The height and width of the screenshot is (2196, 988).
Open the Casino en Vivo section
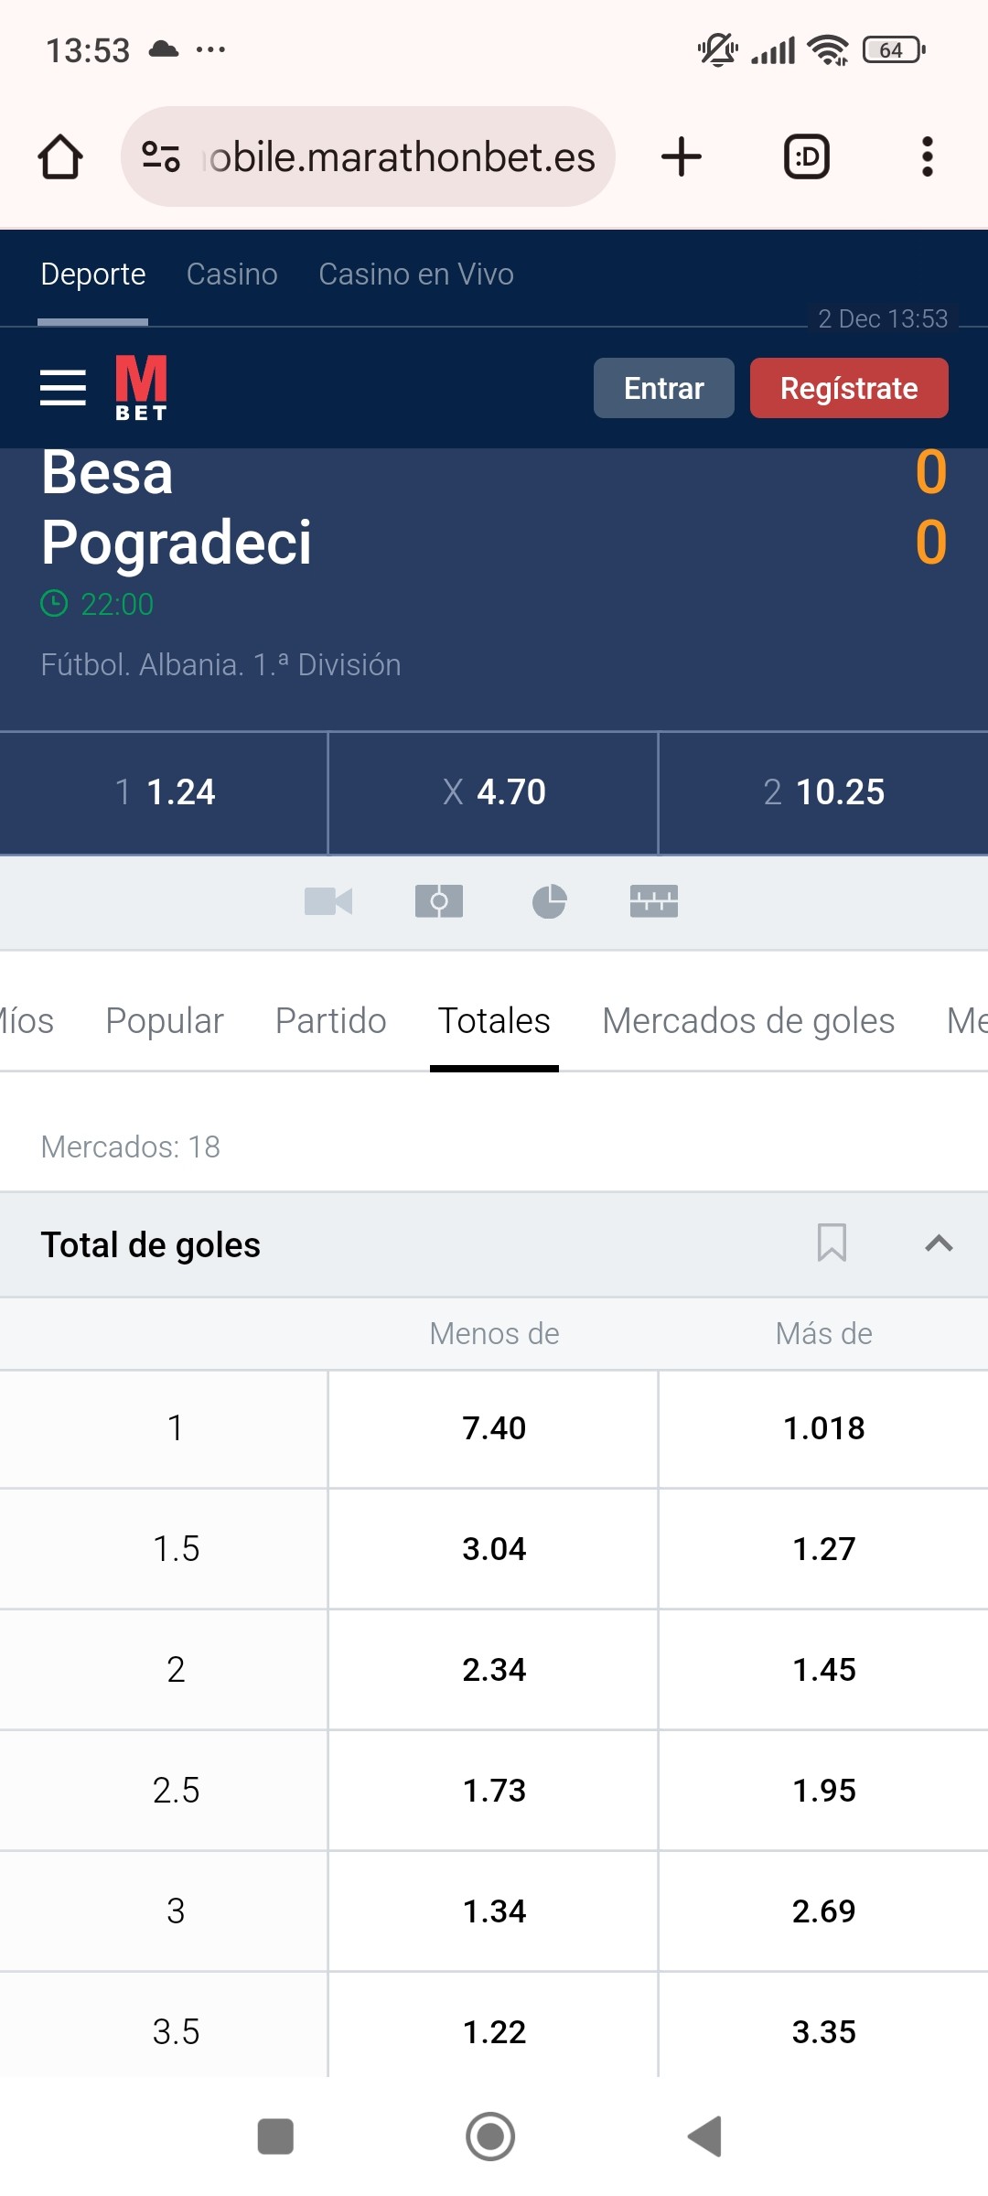pyautogui.click(x=416, y=274)
